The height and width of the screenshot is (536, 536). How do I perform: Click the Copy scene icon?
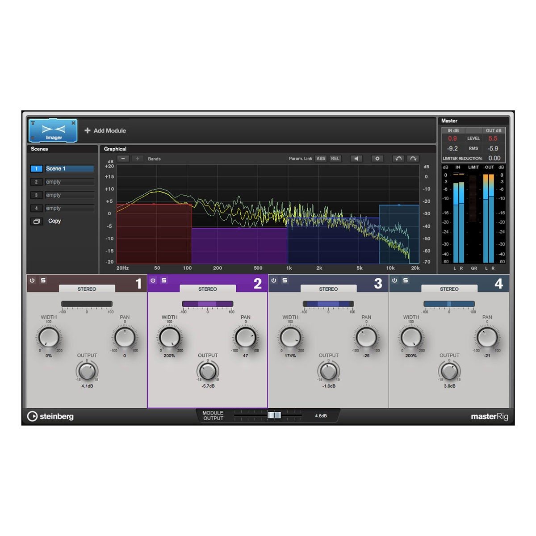tap(37, 221)
